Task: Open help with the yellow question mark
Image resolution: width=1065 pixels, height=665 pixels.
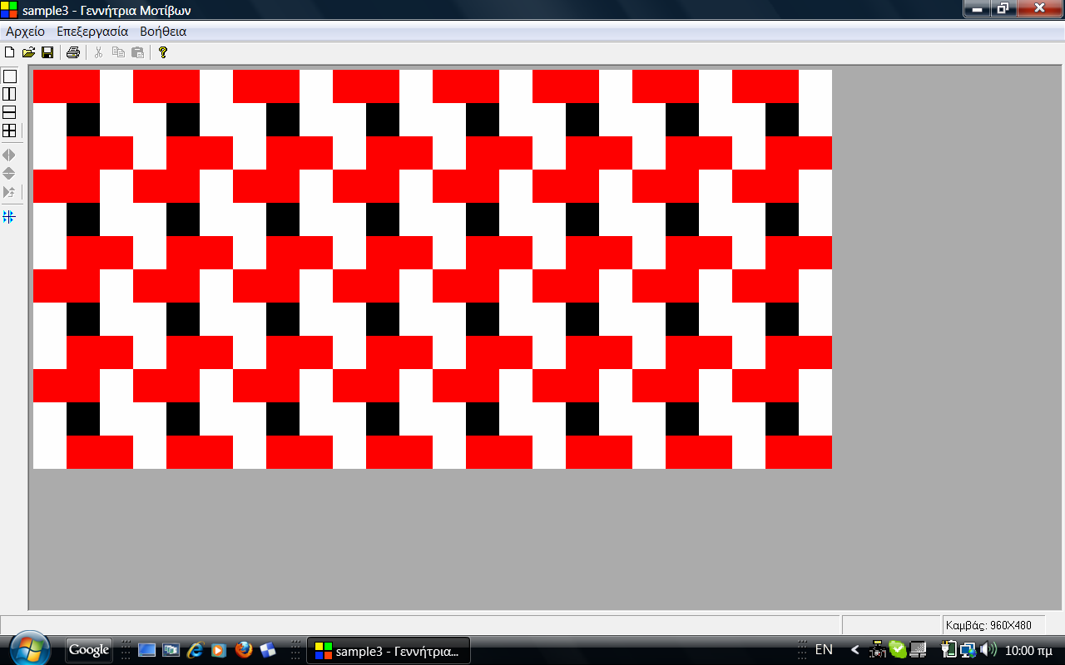Action: (163, 52)
